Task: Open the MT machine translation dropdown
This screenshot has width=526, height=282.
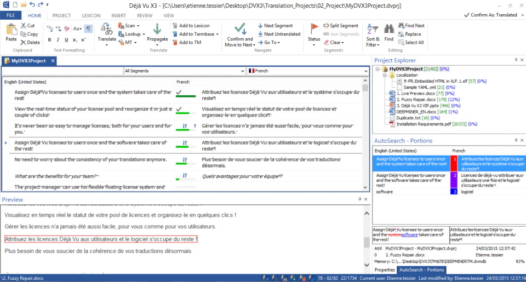Action: pos(128,42)
